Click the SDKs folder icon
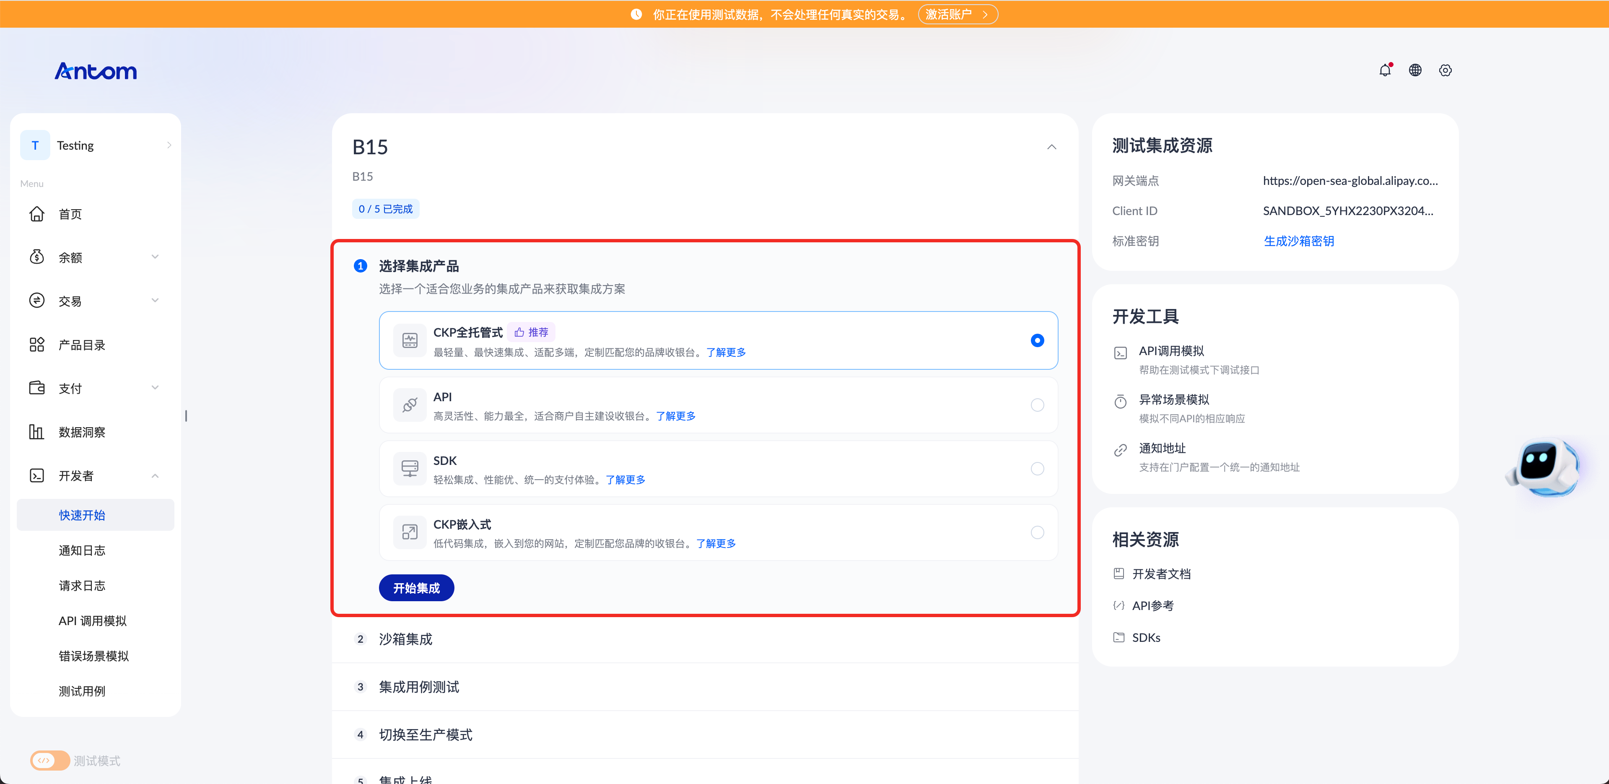Image resolution: width=1609 pixels, height=784 pixels. point(1119,637)
